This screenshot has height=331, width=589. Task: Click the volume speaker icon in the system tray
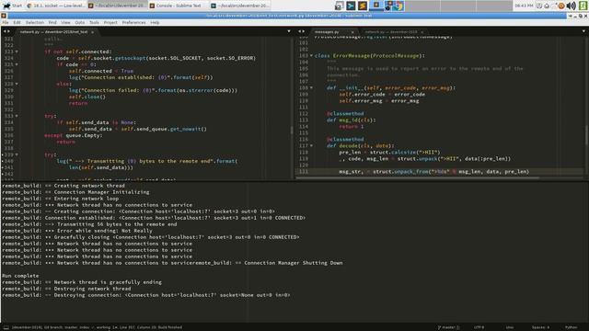(x=571, y=6)
